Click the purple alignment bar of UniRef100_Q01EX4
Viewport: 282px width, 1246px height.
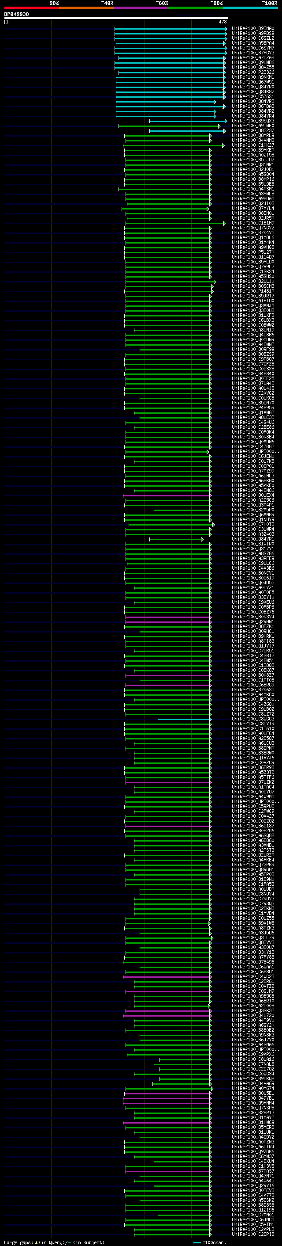click(167, 496)
